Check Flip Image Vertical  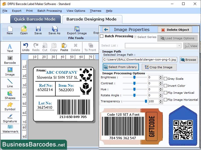165,92
